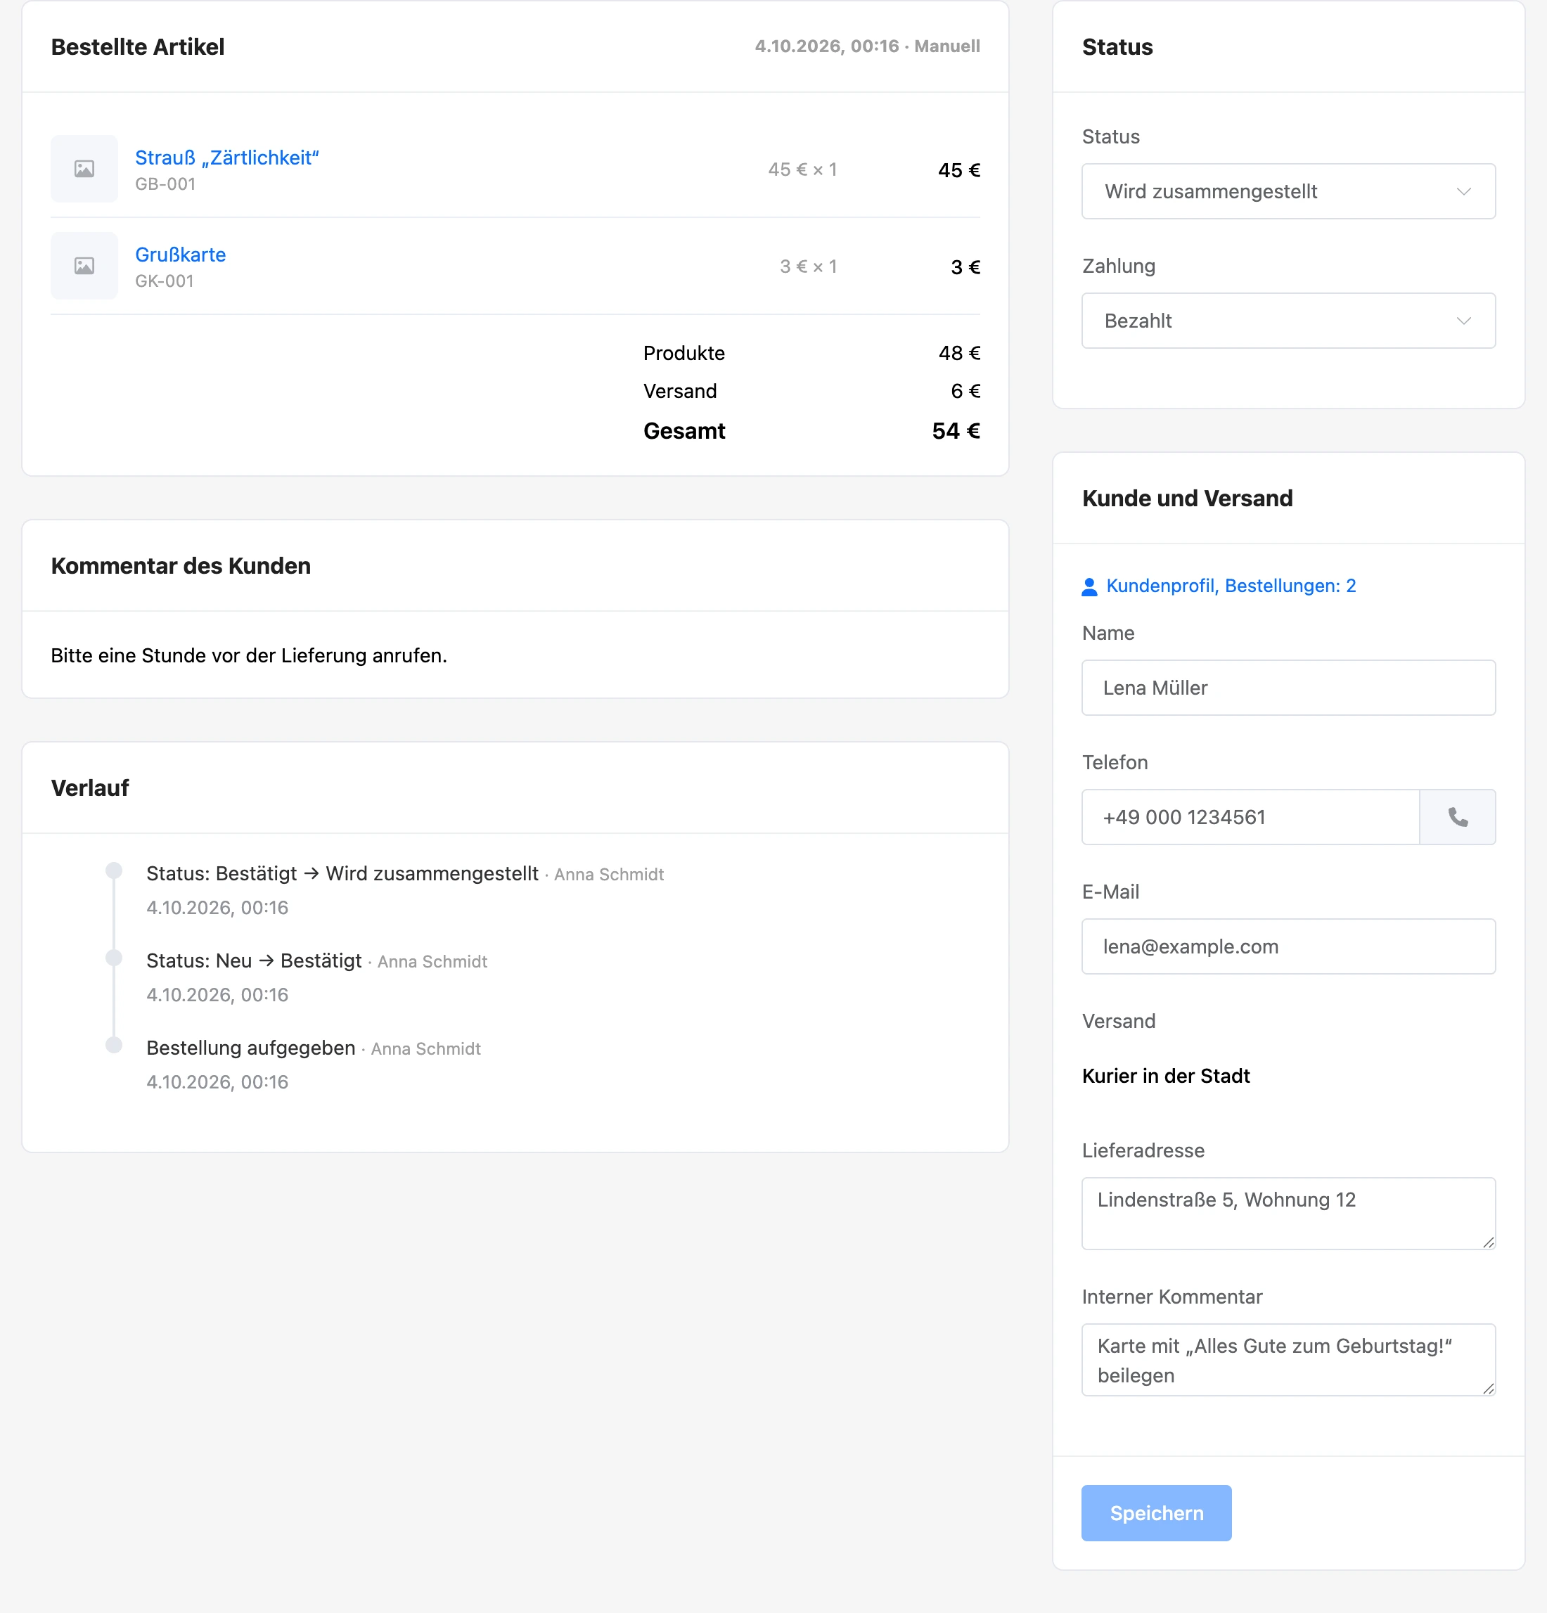
Task: Click the Produkte subtotal '48 €'
Action: click(959, 354)
